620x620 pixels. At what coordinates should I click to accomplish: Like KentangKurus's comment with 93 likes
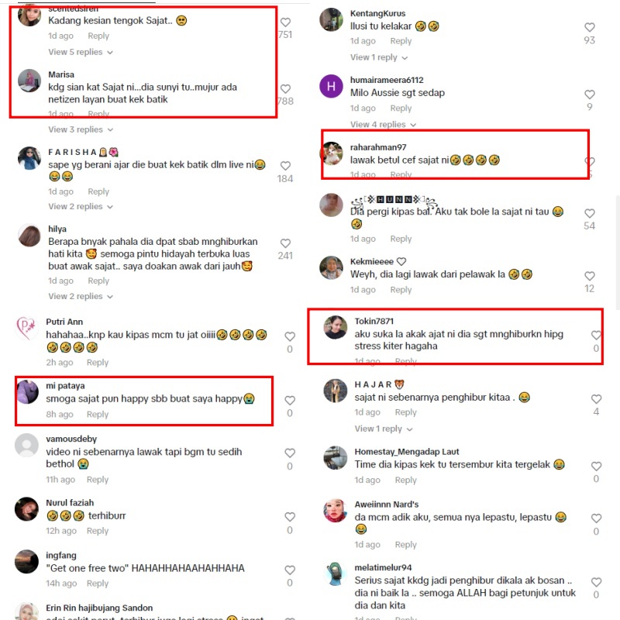590,27
